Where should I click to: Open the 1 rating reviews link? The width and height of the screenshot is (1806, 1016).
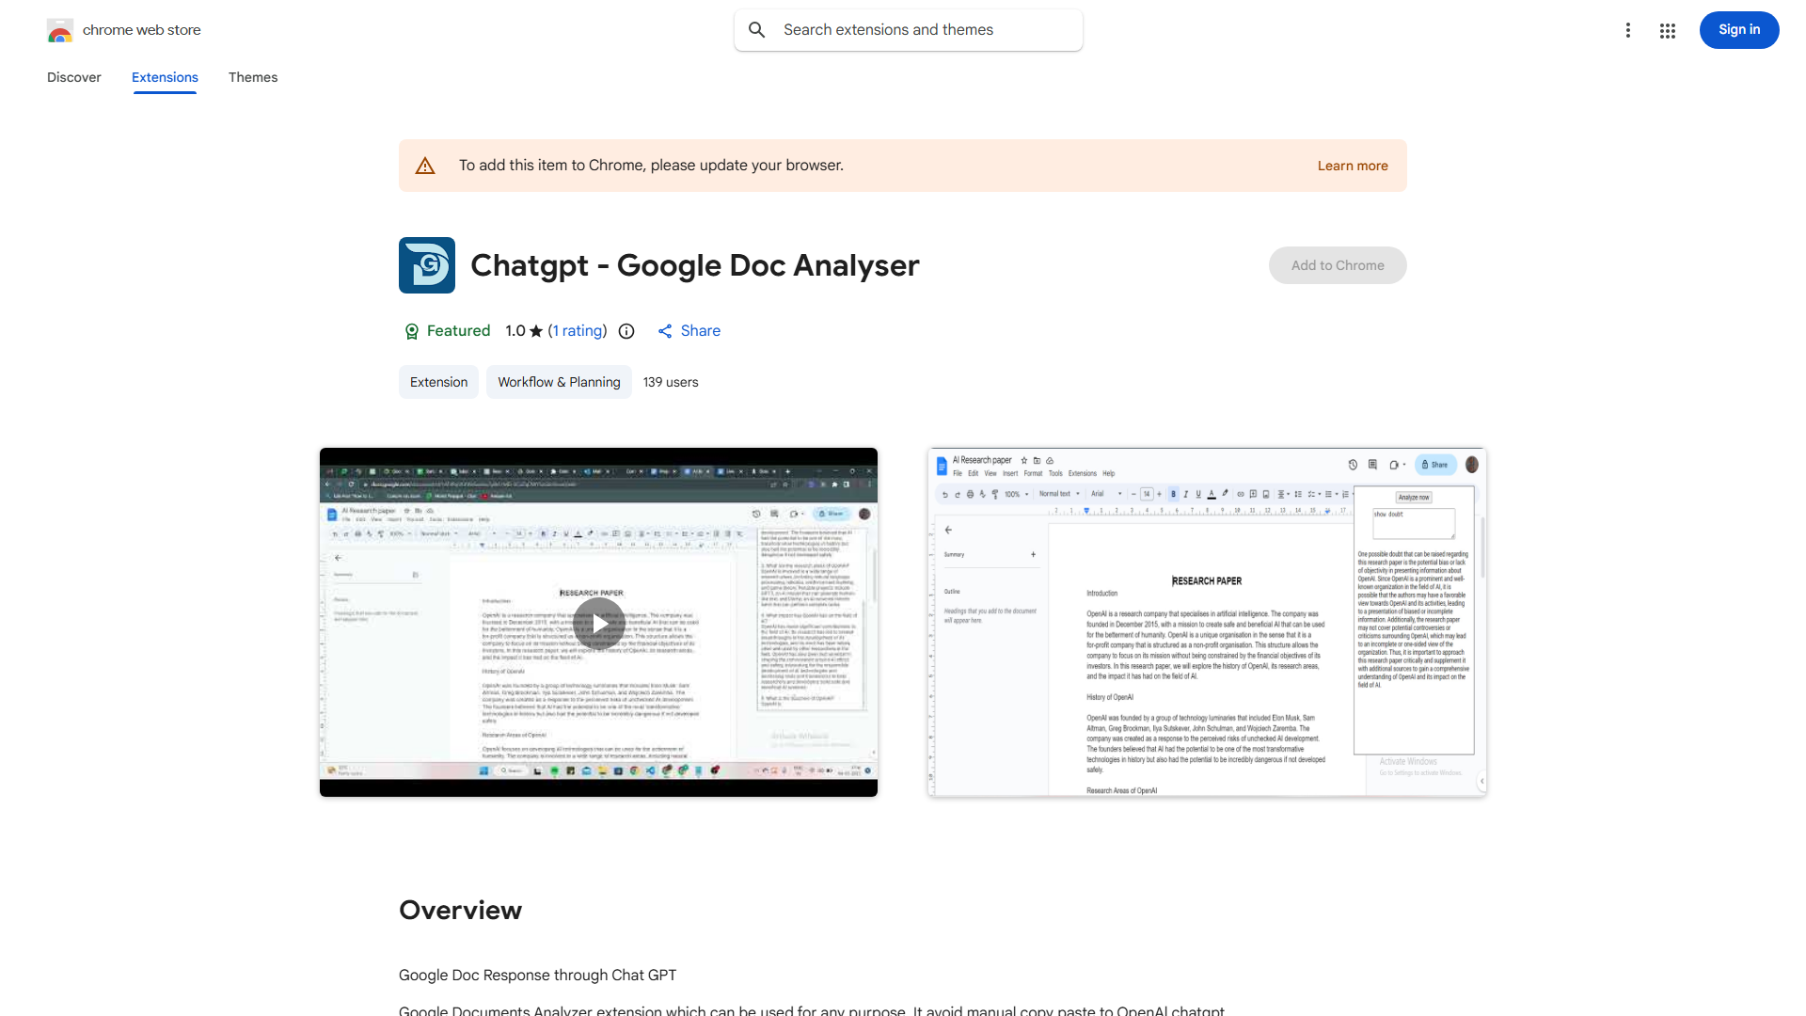[577, 330]
